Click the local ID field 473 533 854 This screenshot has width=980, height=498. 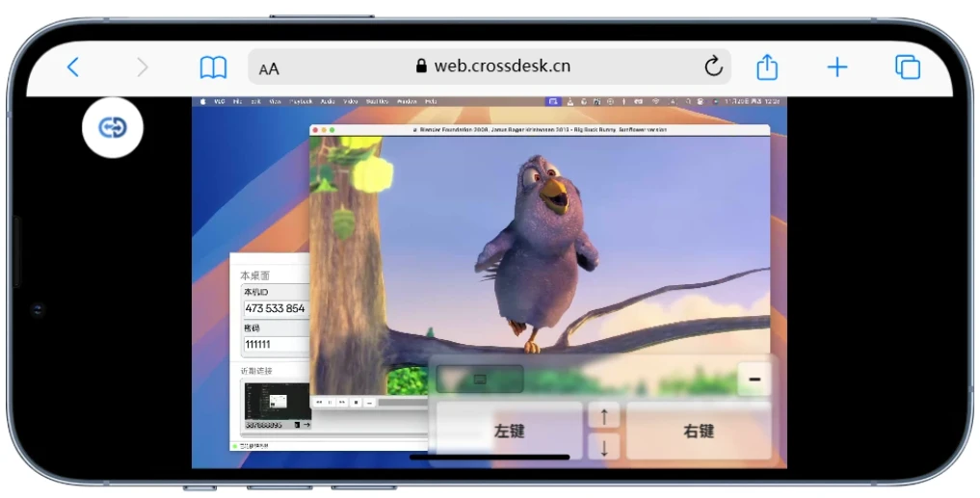[x=276, y=309]
